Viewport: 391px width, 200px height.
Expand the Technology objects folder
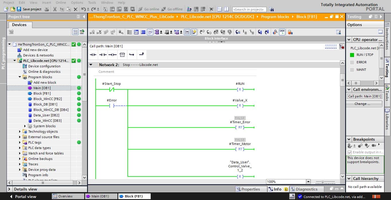click(x=20, y=132)
